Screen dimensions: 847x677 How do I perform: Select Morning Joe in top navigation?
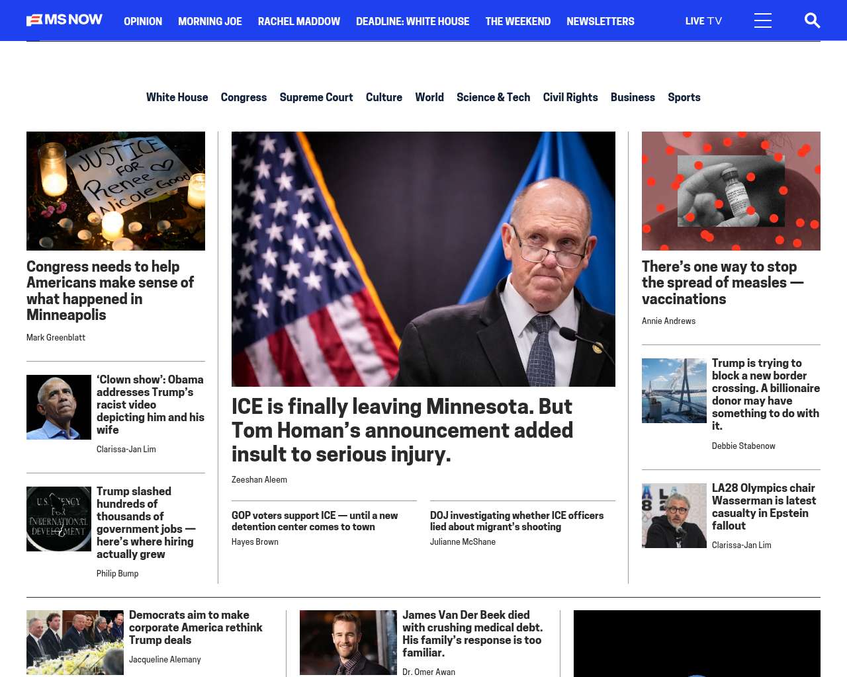click(210, 21)
